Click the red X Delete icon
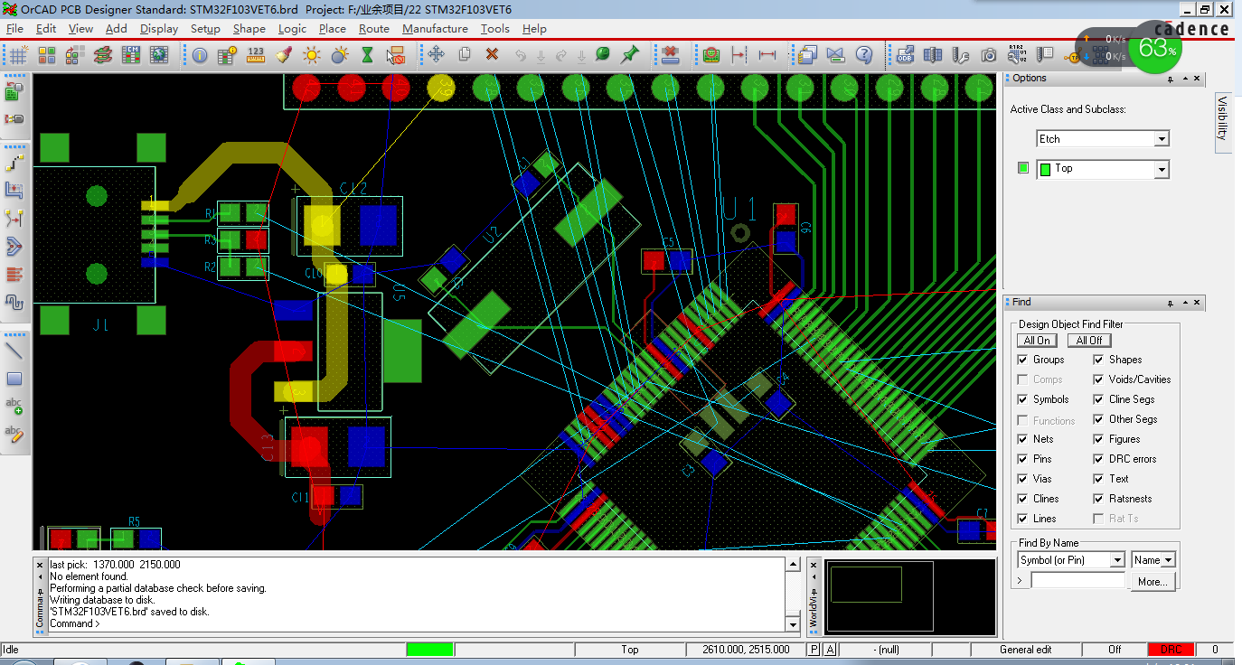This screenshot has height=665, width=1242. [492, 55]
